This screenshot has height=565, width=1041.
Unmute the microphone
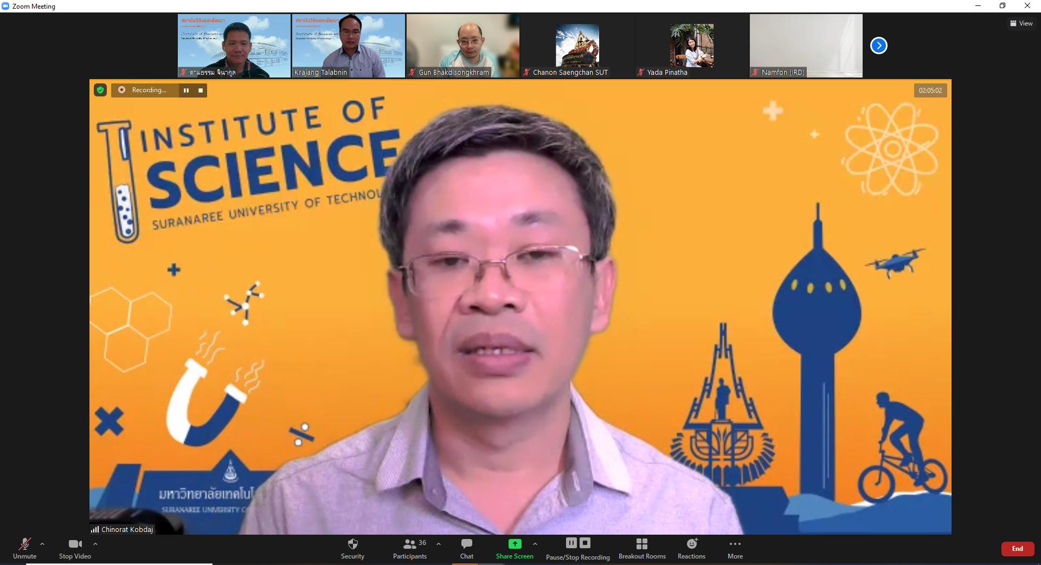tap(24, 548)
